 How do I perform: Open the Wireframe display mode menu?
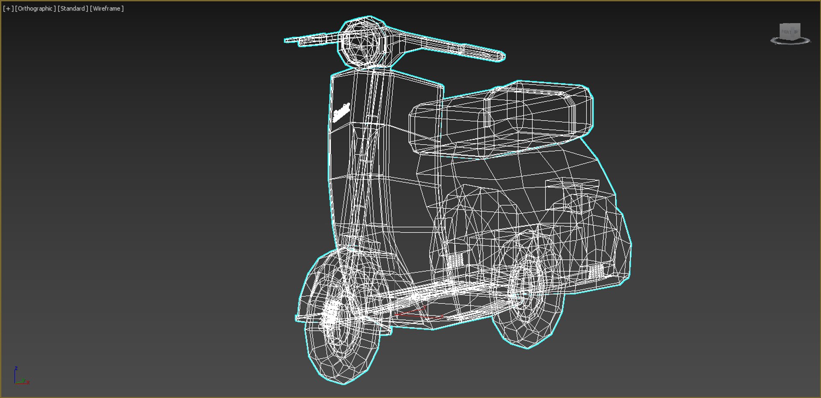(107, 9)
